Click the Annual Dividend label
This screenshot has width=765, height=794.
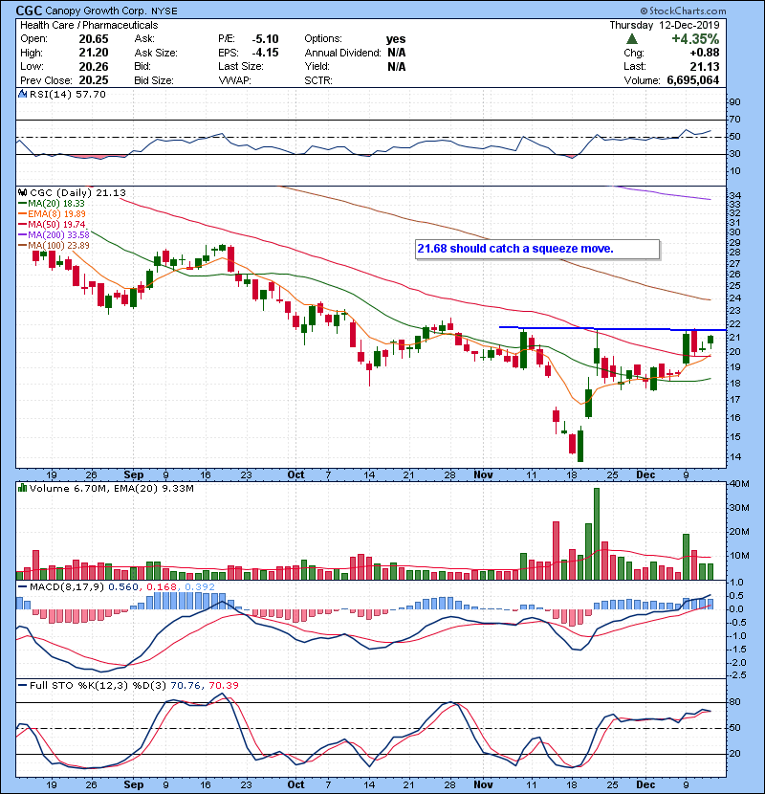click(x=342, y=53)
